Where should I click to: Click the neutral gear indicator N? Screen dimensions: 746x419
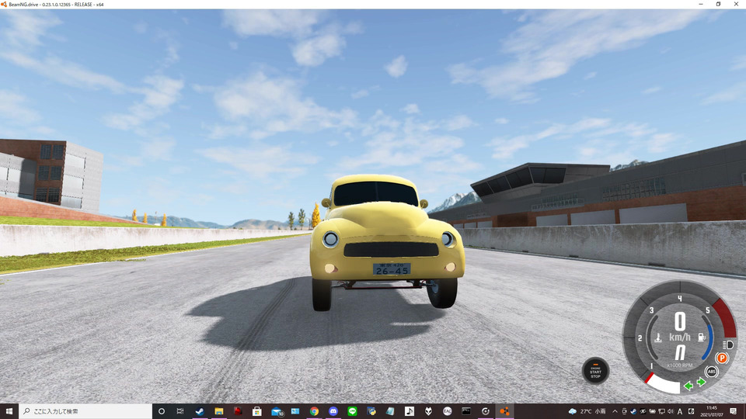pos(681,352)
